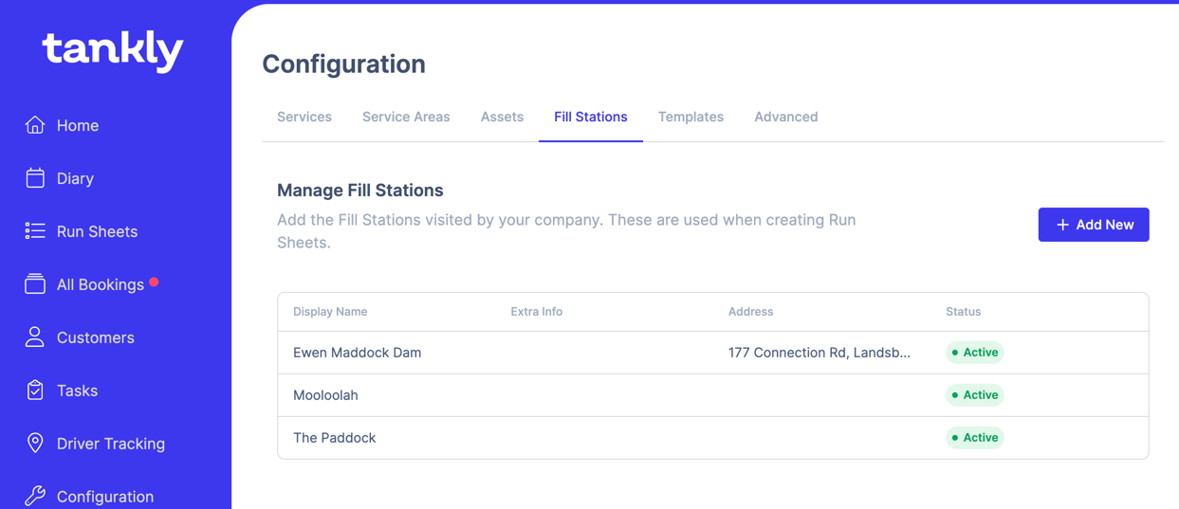1179x509 pixels.
Task: Open the Advanced tab
Action: [785, 117]
